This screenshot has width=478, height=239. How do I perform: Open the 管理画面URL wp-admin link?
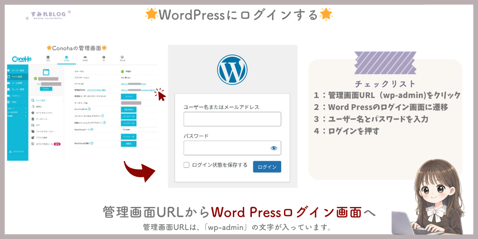pyautogui.click(x=139, y=90)
